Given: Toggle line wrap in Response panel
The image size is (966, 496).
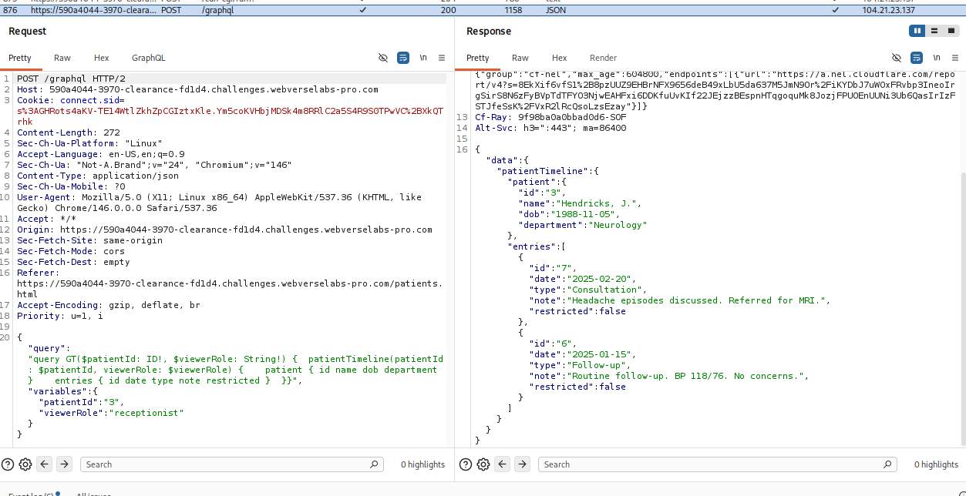Looking at the screenshot, I should (x=917, y=58).
